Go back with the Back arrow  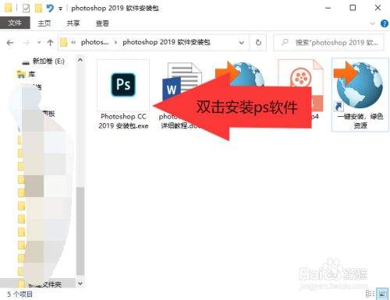(x=10, y=42)
